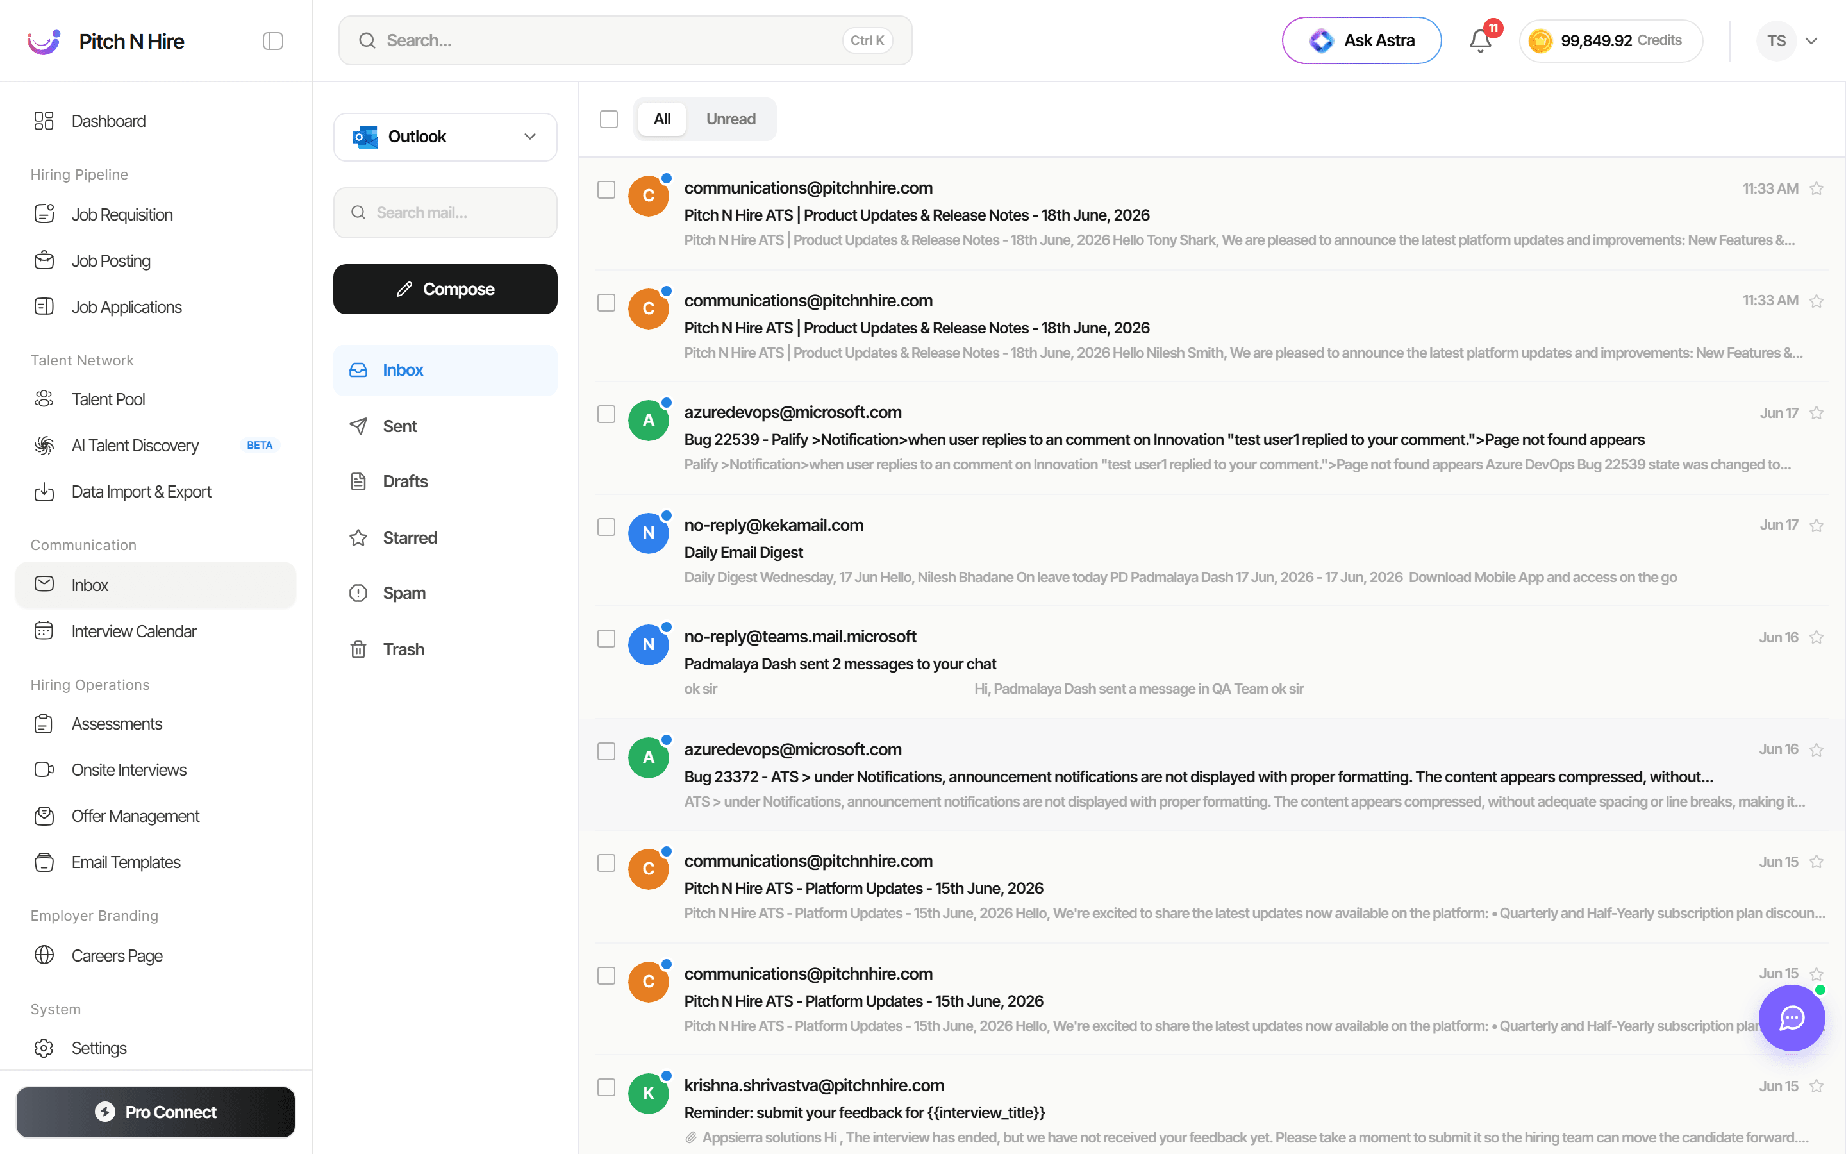
Task: Open the Careers Page
Action: click(156, 955)
